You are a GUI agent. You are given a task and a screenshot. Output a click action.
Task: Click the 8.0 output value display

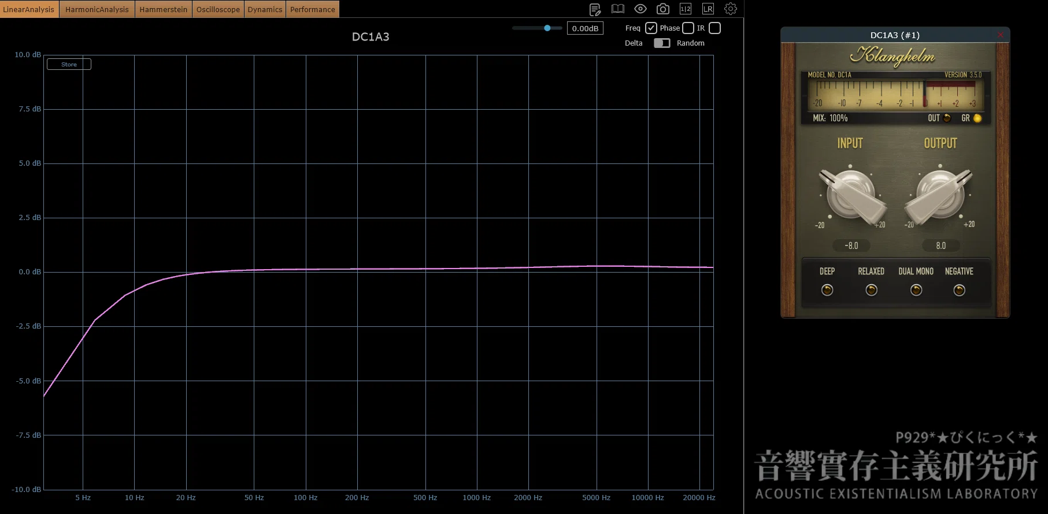(941, 245)
